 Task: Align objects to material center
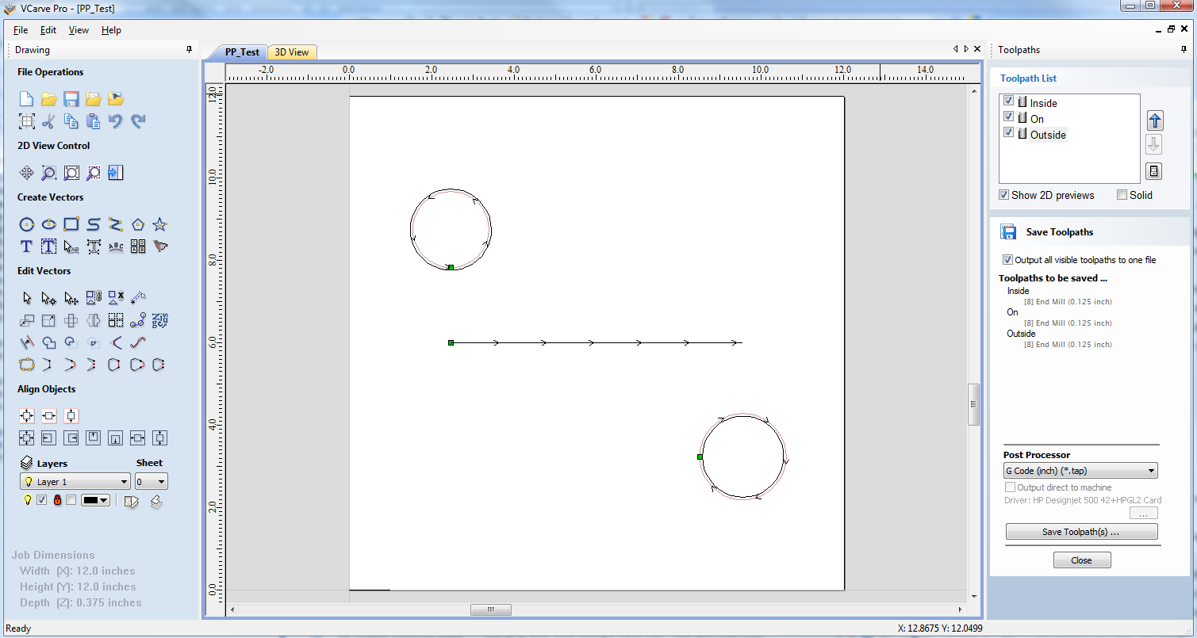pyautogui.click(x=26, y=416)
